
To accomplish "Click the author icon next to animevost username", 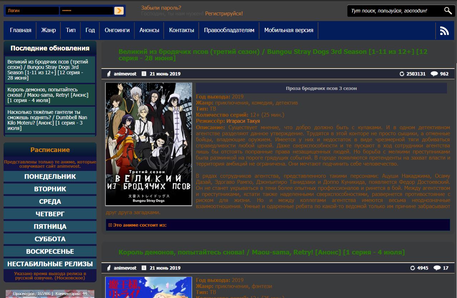I will [109, 74].
